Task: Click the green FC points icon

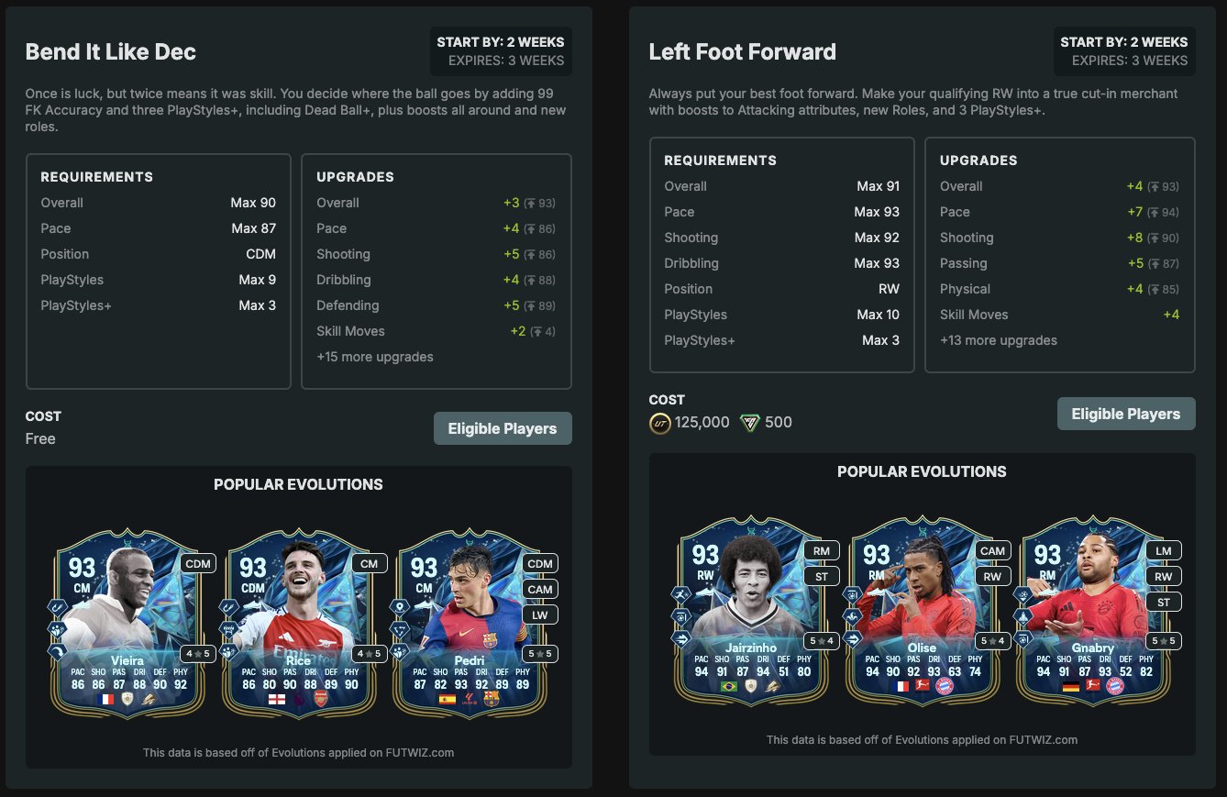Action: point(750,423)
